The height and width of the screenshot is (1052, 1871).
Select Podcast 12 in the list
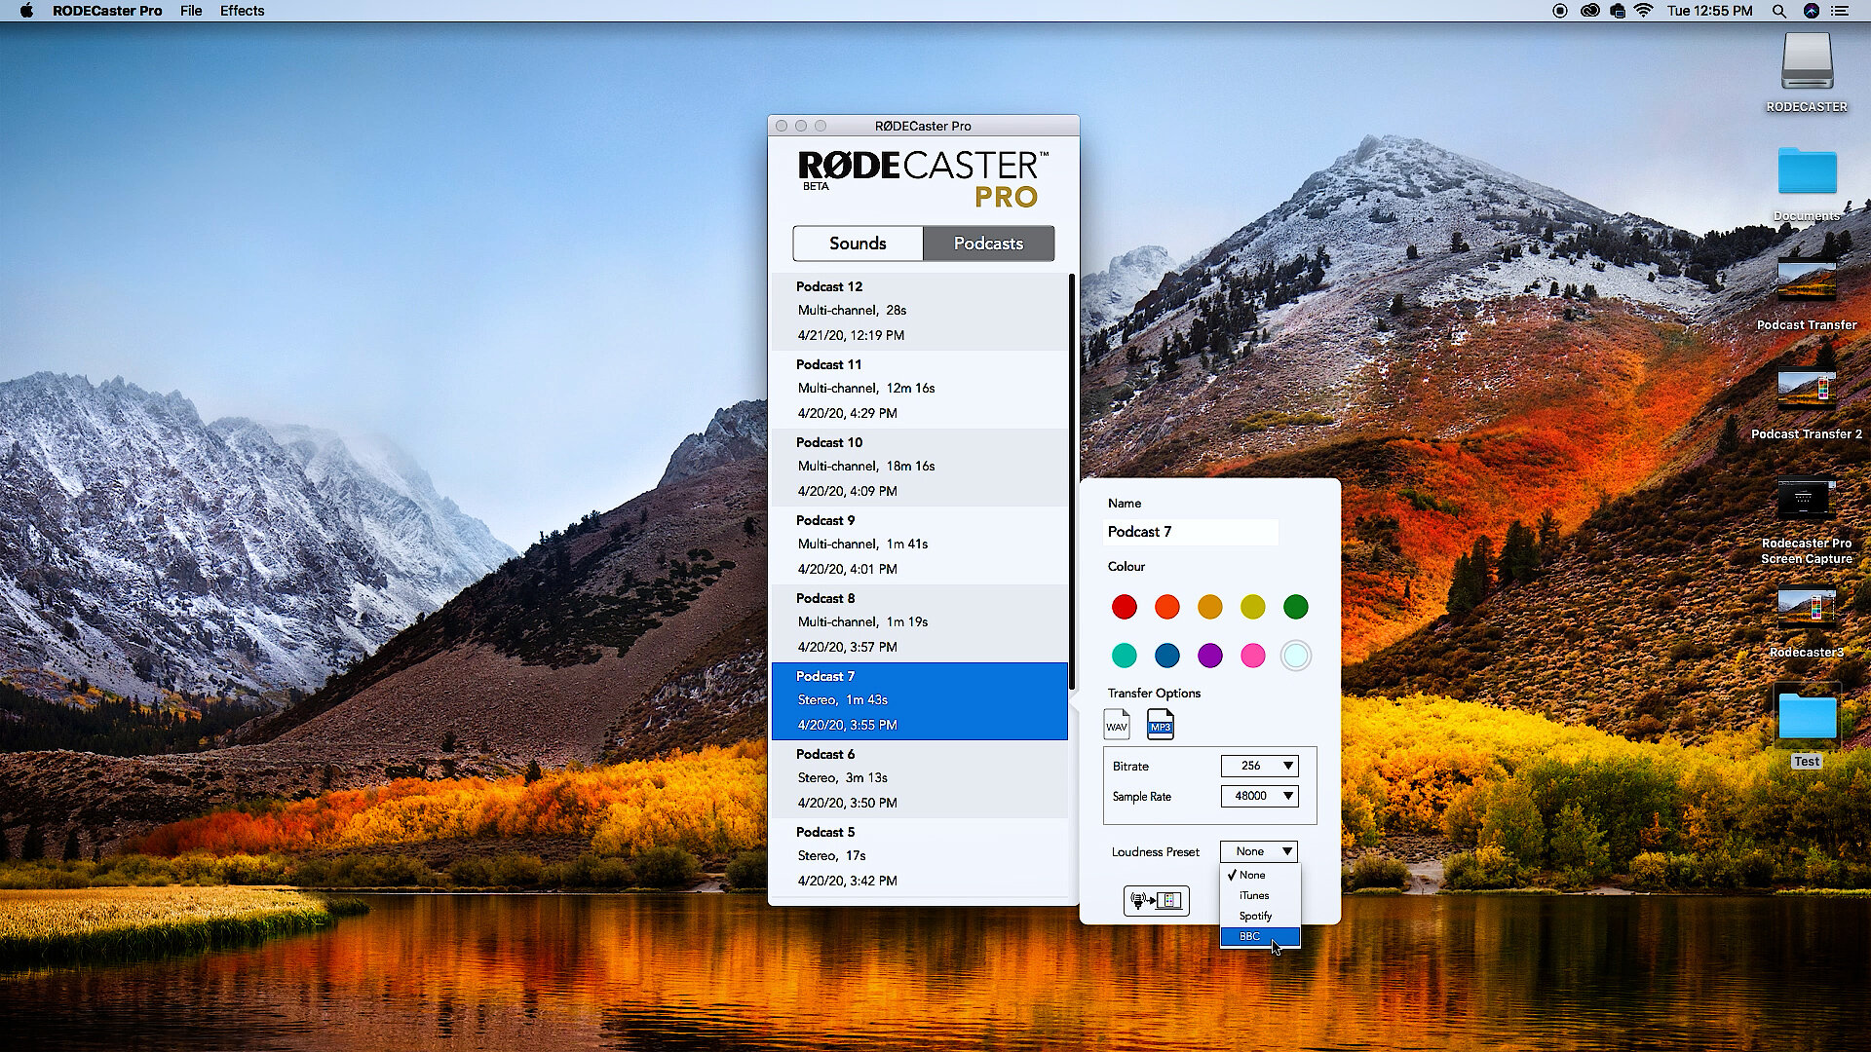[919, 312]
